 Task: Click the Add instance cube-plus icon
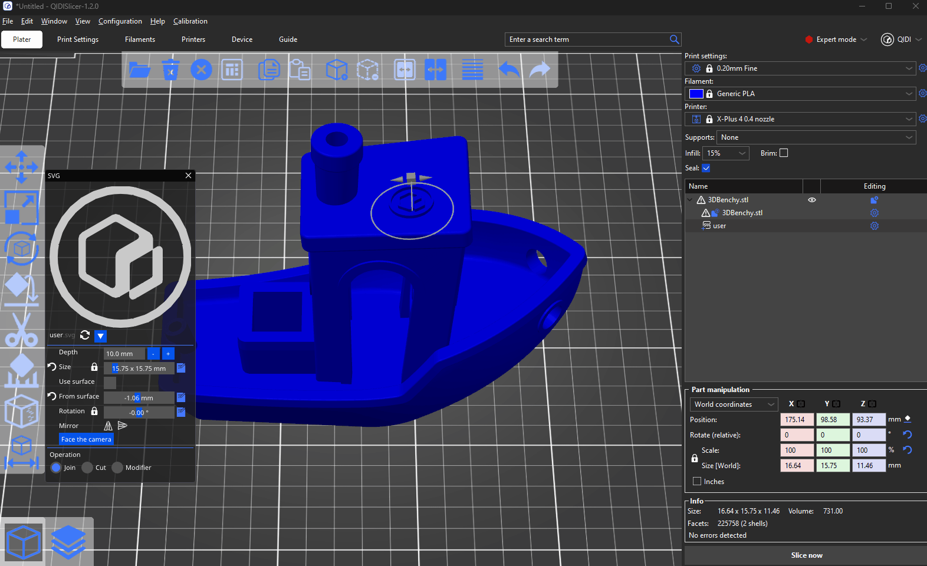pyautogui.click(x=337, y=70)
